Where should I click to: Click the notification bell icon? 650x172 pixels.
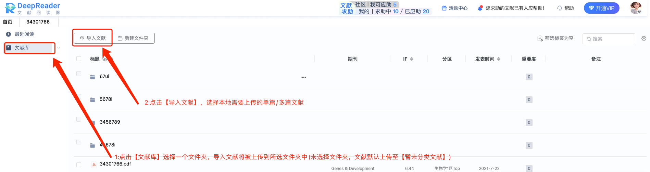click(480, 8)
